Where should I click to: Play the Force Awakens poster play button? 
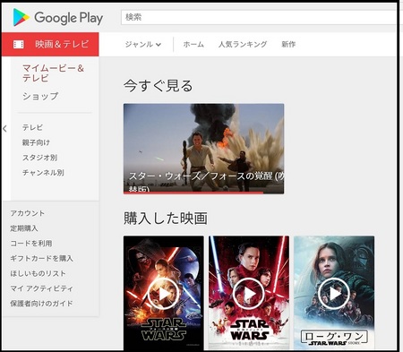(163, 294)
